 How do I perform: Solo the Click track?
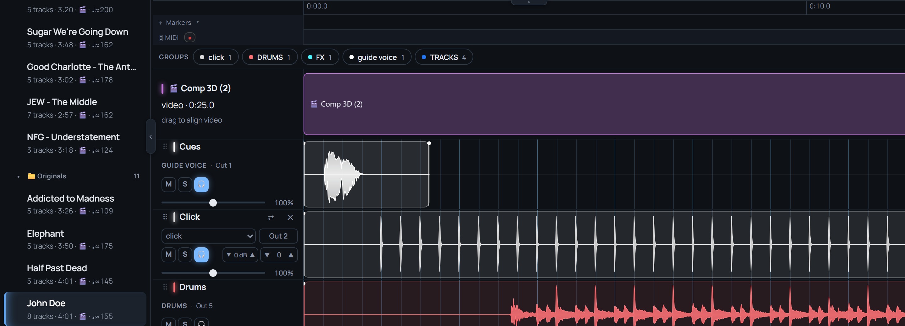[185, 255]
